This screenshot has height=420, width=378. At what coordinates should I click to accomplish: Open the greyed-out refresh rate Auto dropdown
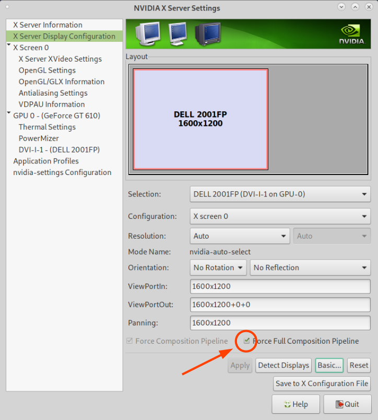click(332, 236)
